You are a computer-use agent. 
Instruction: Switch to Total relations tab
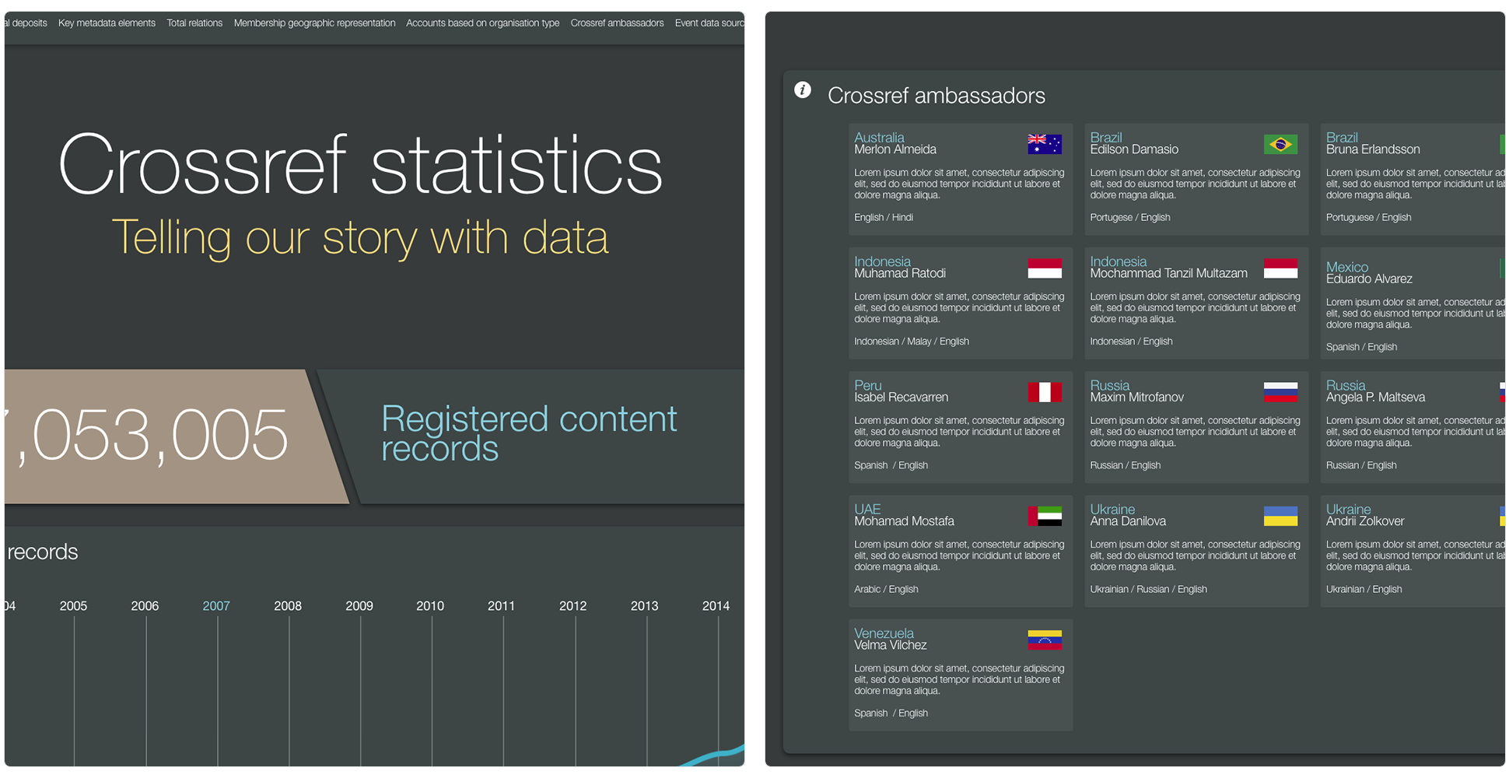194,23
